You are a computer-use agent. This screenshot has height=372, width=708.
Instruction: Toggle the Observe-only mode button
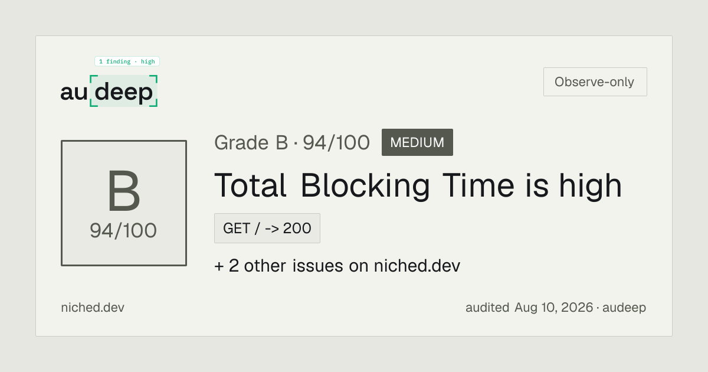point(595,82)
